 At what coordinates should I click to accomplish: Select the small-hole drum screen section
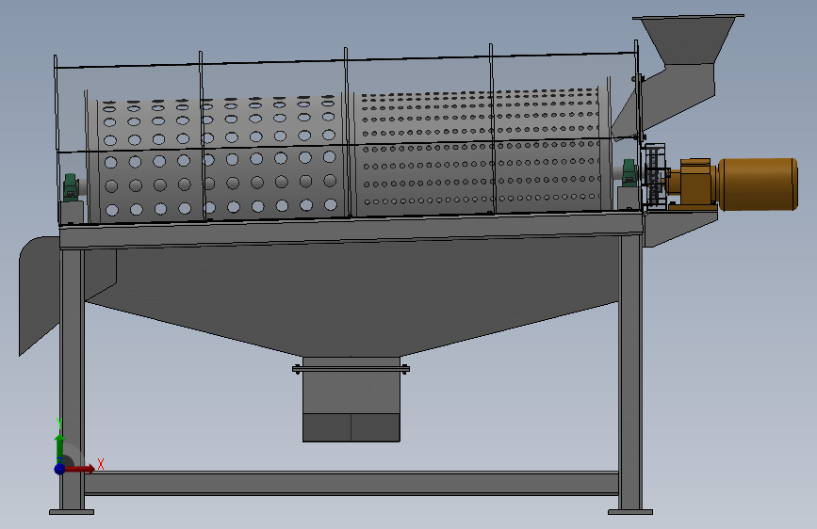coord(477,149)
